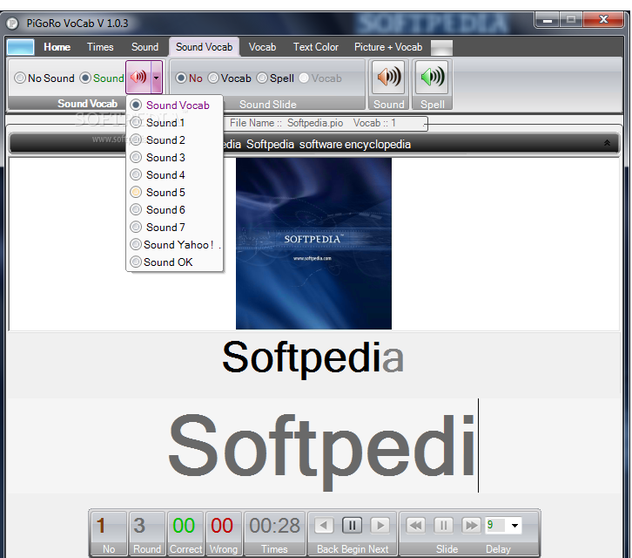Choose Sound 4 in the list
Image resolution: width=632 pixels, height=558 pixels.
tap(174, 175)
